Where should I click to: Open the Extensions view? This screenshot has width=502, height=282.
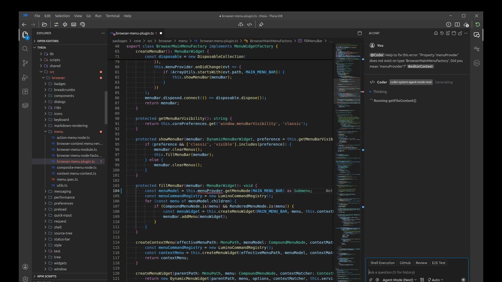[x=25, y=91]
